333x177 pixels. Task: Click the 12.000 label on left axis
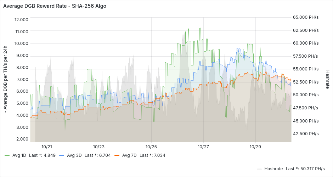21,19
